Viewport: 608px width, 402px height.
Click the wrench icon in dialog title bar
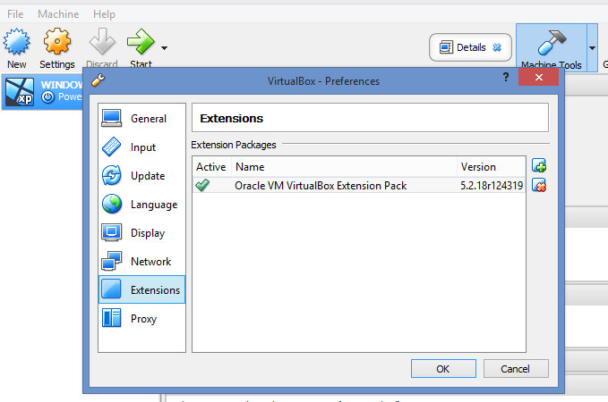[x=98, y=80]
